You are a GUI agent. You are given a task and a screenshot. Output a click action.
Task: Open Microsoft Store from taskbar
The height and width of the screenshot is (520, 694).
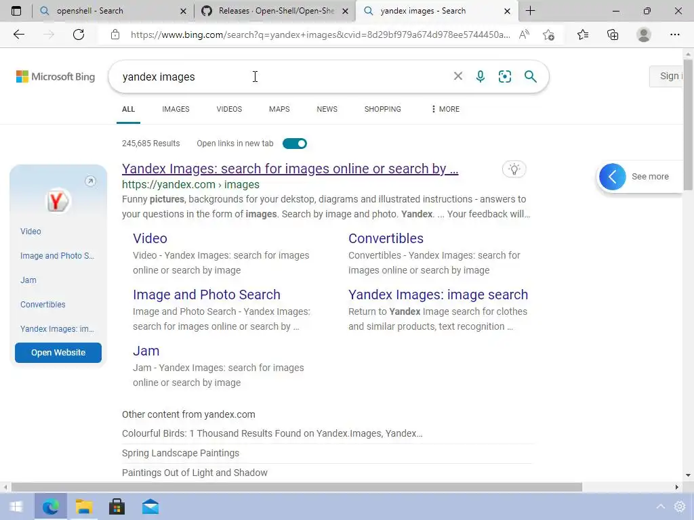point(117,506)
